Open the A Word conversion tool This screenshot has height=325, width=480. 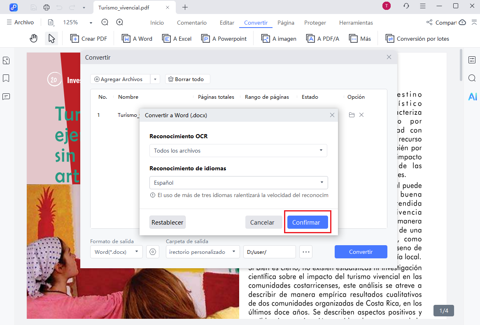coord(137,38)
